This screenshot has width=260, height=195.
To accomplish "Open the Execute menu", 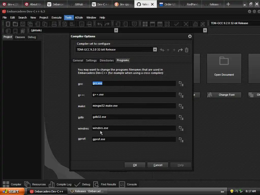I will [56, 18].
